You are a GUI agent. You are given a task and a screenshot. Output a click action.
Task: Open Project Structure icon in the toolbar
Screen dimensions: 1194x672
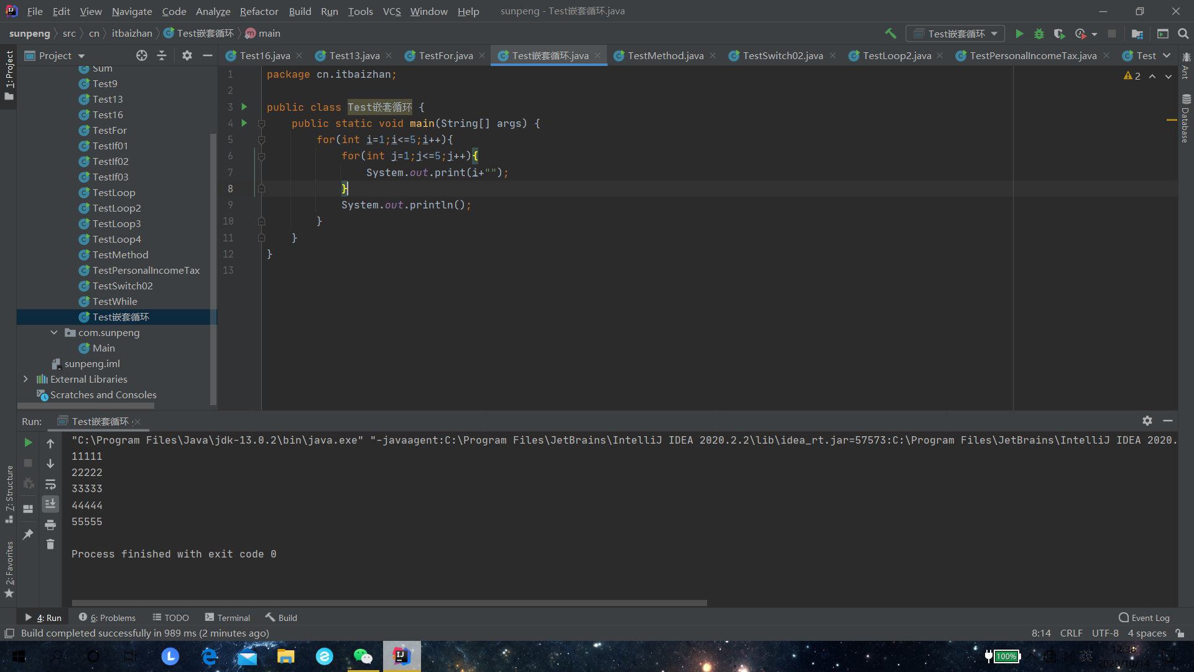click(x=1137, y=34)
